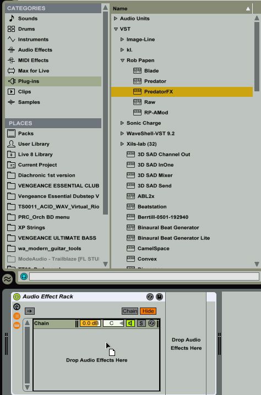This screenshot has height=395, width=261.
Task: Solo the chain with S button
Action: coord(141,323)
